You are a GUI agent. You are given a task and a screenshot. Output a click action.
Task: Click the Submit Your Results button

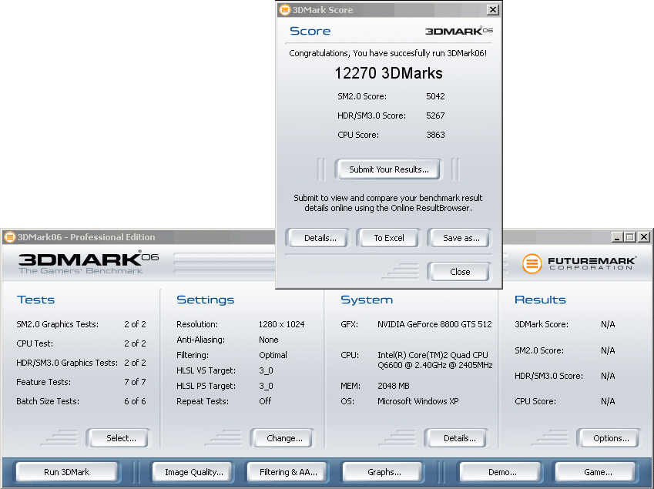point(388,169)
